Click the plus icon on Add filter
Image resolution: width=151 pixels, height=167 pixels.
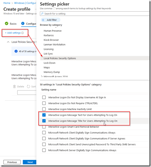tap(43, 20)
